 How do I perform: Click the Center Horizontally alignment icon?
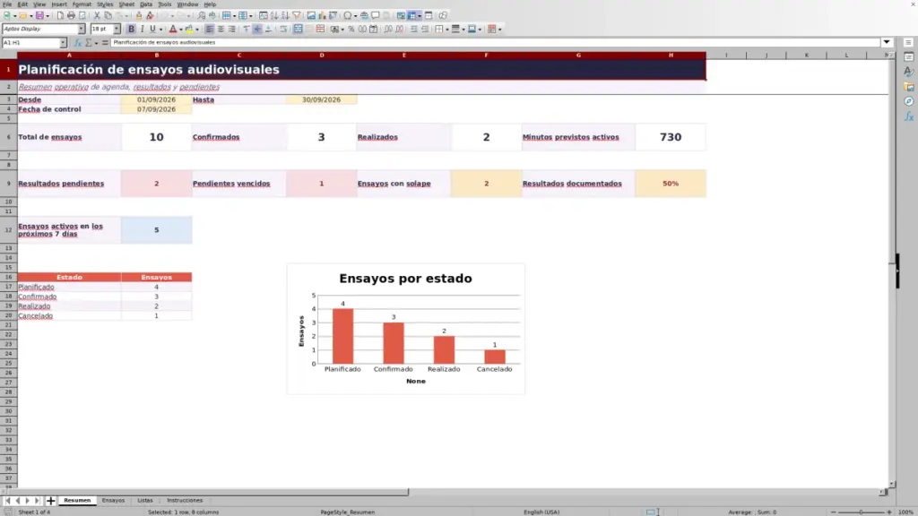point(221,30)
